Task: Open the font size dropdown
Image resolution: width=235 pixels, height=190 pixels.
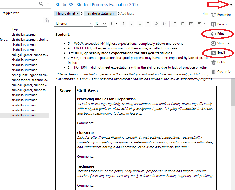Action: click(x=100, y=24)
